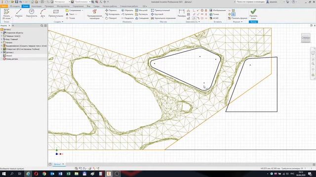Screen dimensions: 316x177
Task: Click Project Geometry tool
Action: pyautogui.click(x=94, y=14)
